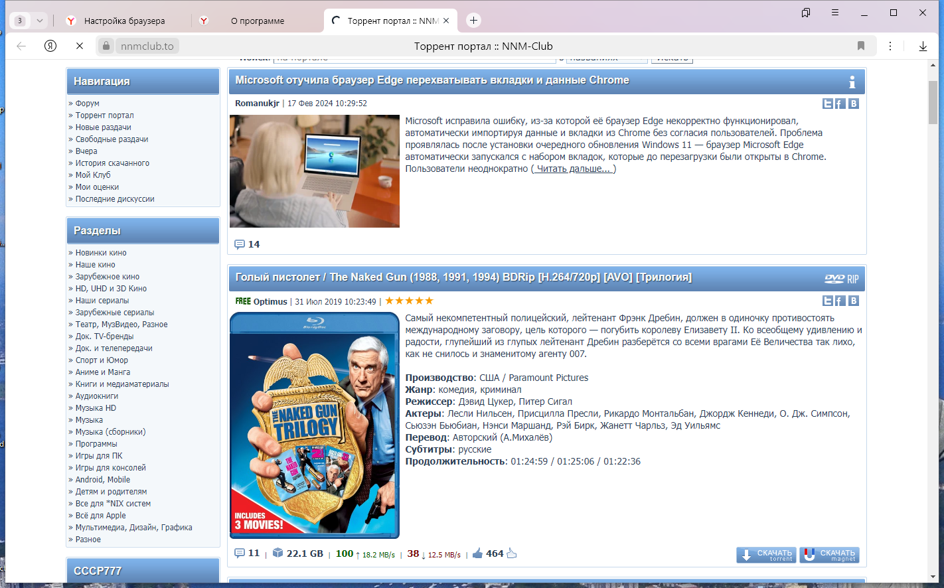The height and width of the screenshot is (588, 944).
Task: Bookmark this page with the bookmark icon
Action: [861, 46]
